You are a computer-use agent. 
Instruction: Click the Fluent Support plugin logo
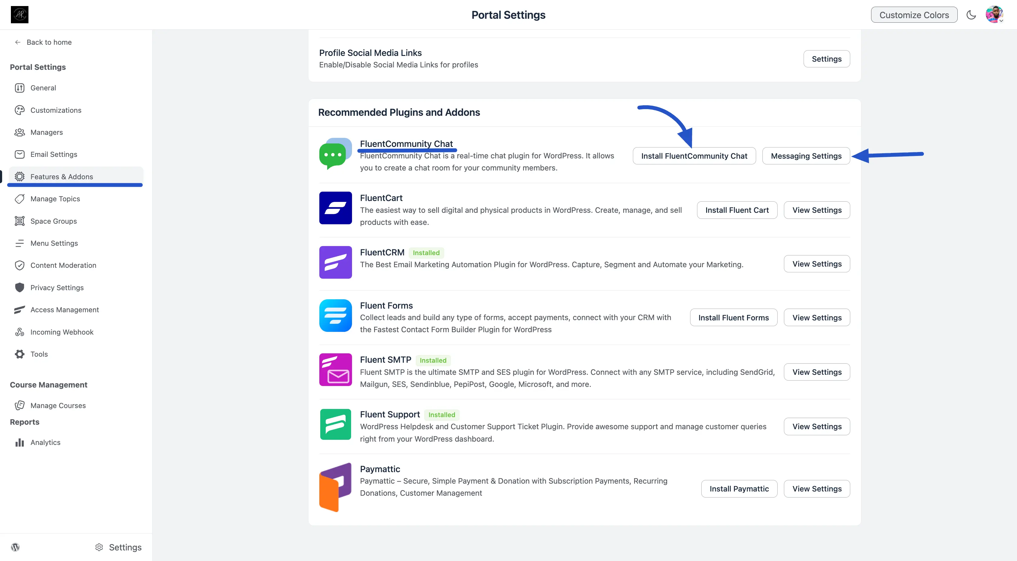click(x=335, y=424)
